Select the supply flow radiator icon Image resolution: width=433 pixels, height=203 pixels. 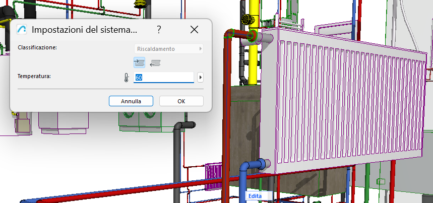tap(139, 63)
